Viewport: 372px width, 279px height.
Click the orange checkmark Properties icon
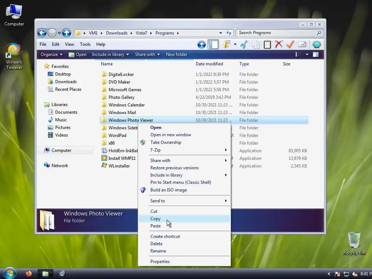click(x=290, y=44)
